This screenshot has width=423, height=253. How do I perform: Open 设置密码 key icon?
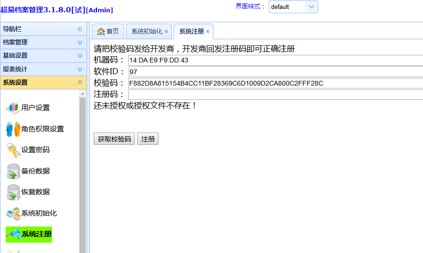13,150
